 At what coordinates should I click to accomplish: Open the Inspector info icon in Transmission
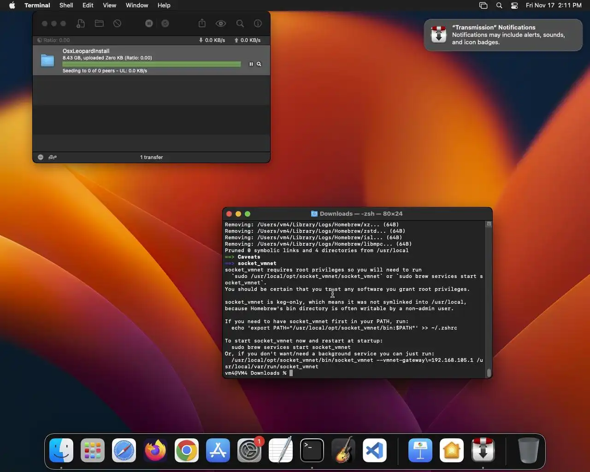[258, 24]
